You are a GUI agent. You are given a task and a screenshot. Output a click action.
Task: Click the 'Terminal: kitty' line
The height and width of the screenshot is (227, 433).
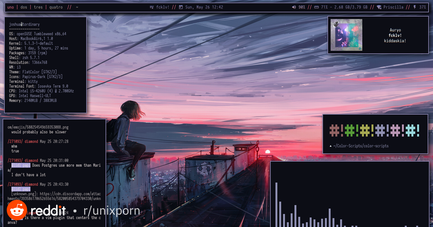(x=23, y=81)
